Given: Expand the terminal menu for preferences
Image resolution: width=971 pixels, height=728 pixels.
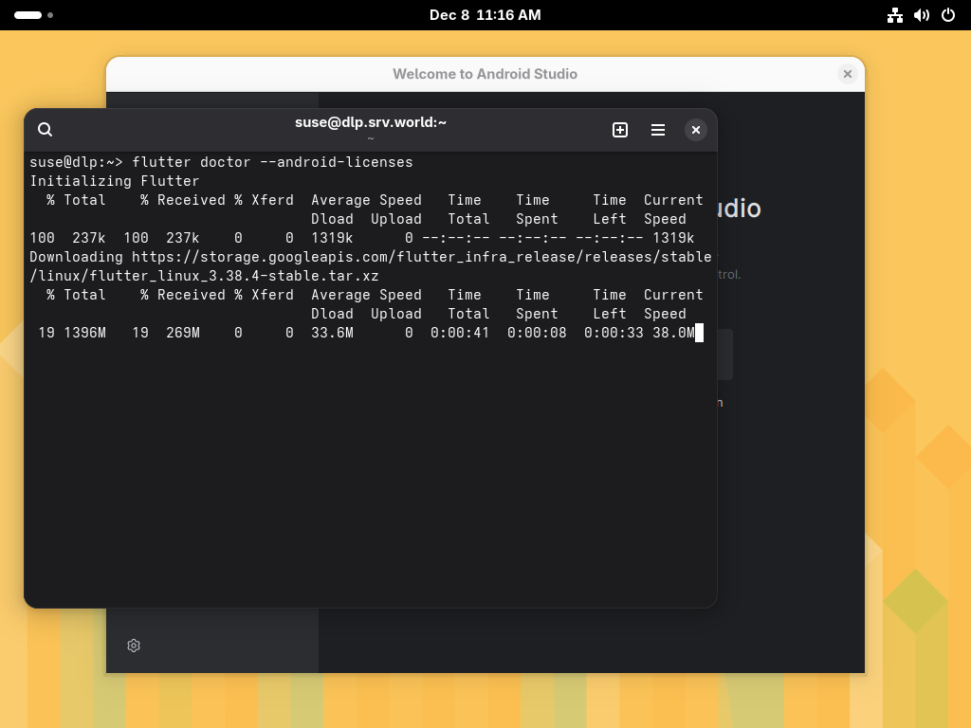Looking at the screenshot, I should click(x=658, y=130).
